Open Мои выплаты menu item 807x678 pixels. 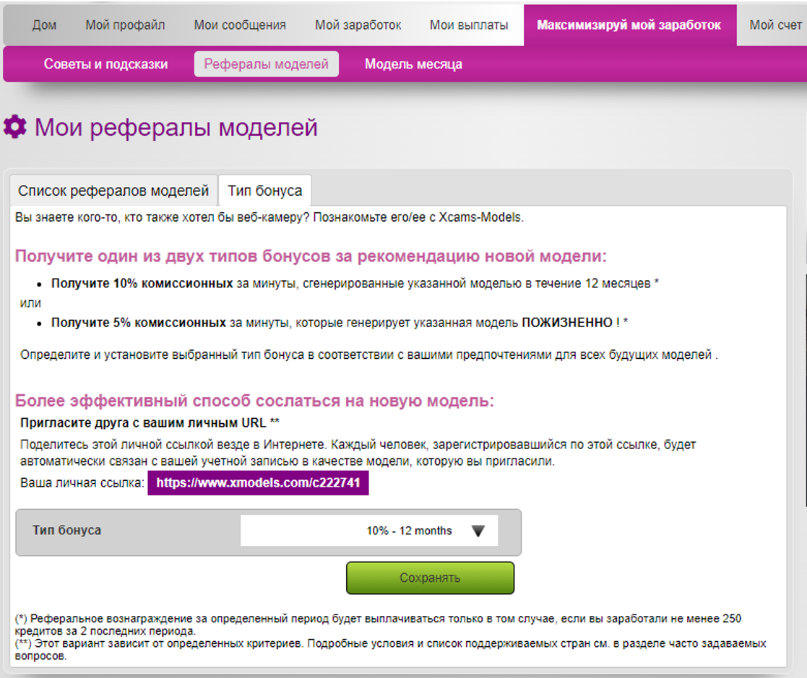(x=469, y=25)
